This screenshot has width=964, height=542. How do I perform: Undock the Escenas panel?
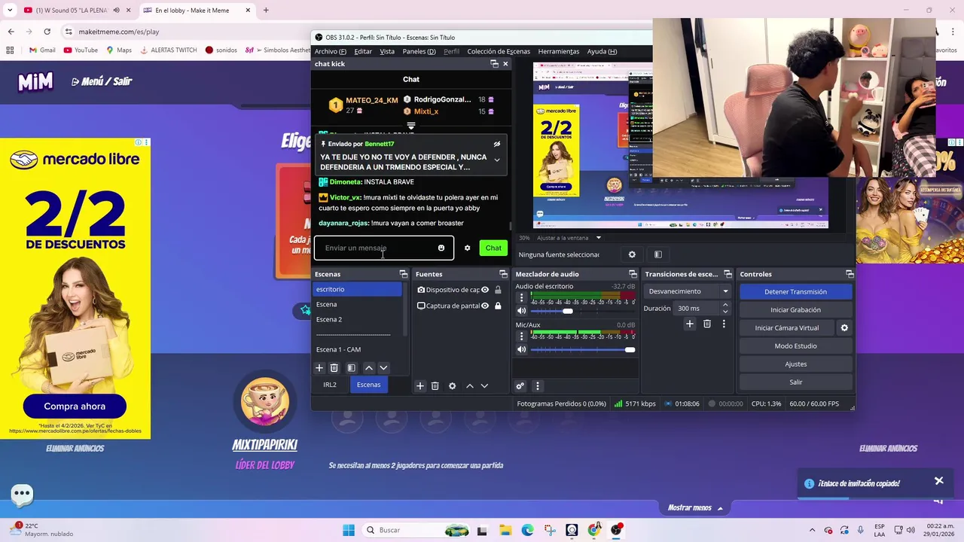pyautogui.click(x=403, y=274)
